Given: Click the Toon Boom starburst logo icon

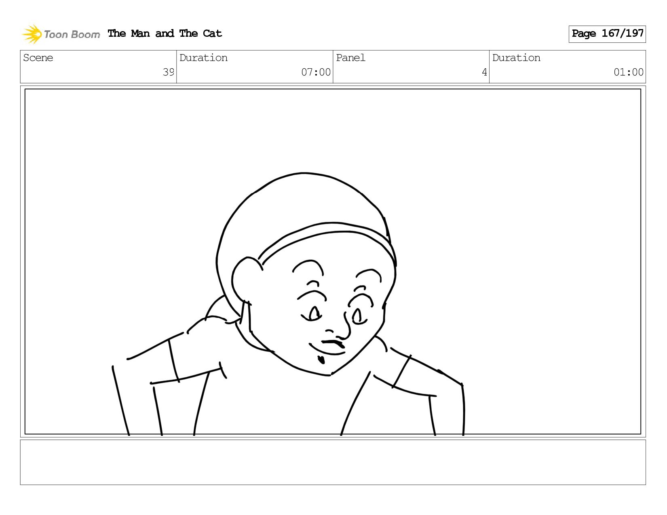Looking at the screenshot, I should coord(32,34).
